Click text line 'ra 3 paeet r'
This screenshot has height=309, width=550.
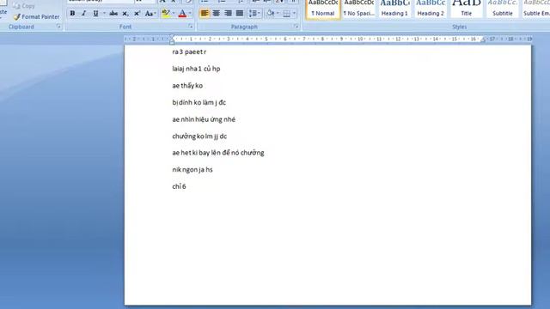(x=189, y=51)
